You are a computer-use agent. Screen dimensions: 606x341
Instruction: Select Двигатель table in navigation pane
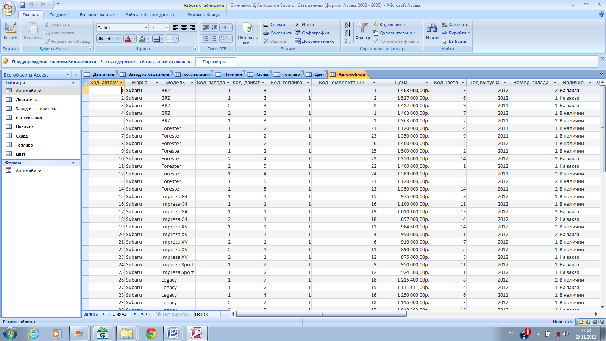tap(40, 100)
